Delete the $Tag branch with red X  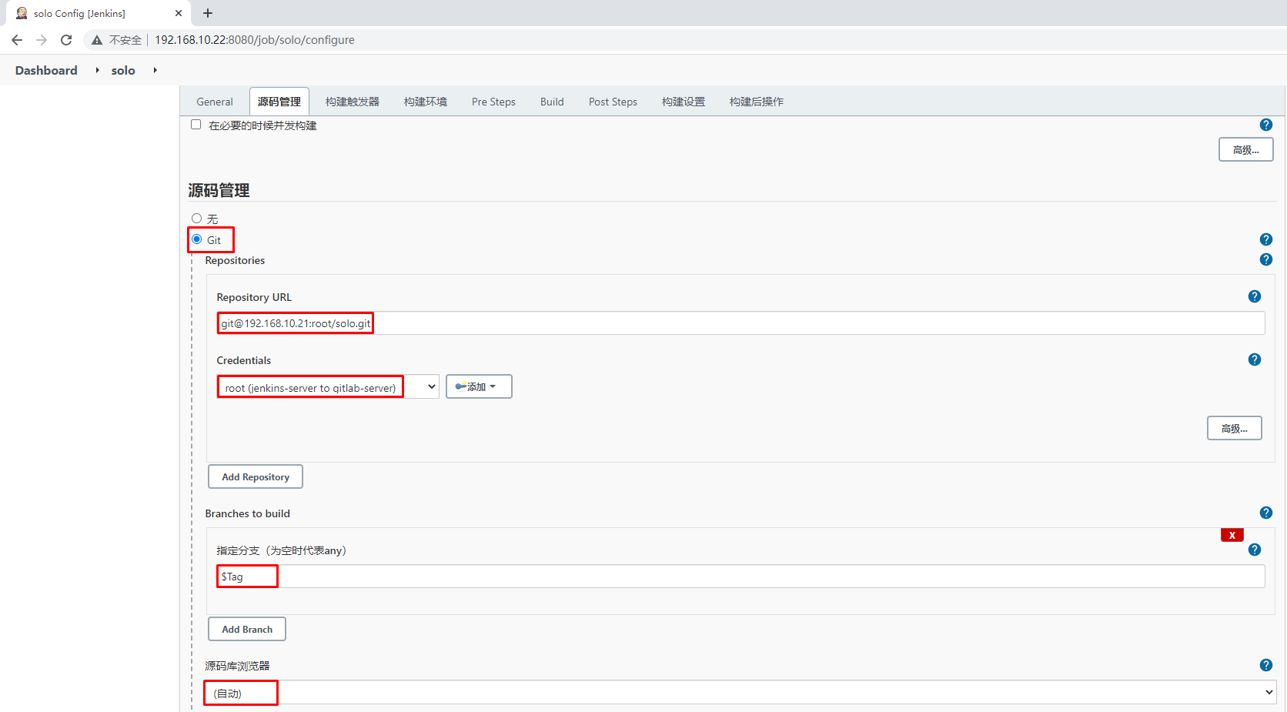(1232, 535)
